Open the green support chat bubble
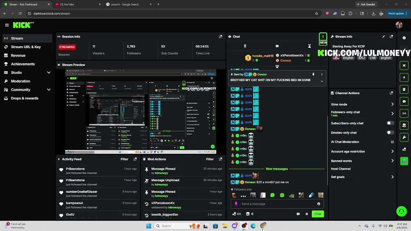411x231 pixels. pyautogui.click(x=401, y=211)
